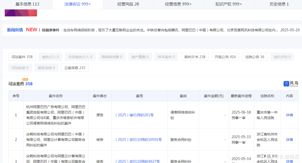Show 裁判文书 238 records
The width and height of the screenshot is (302, 163).
pyautogui.click(x=195, y=57)
